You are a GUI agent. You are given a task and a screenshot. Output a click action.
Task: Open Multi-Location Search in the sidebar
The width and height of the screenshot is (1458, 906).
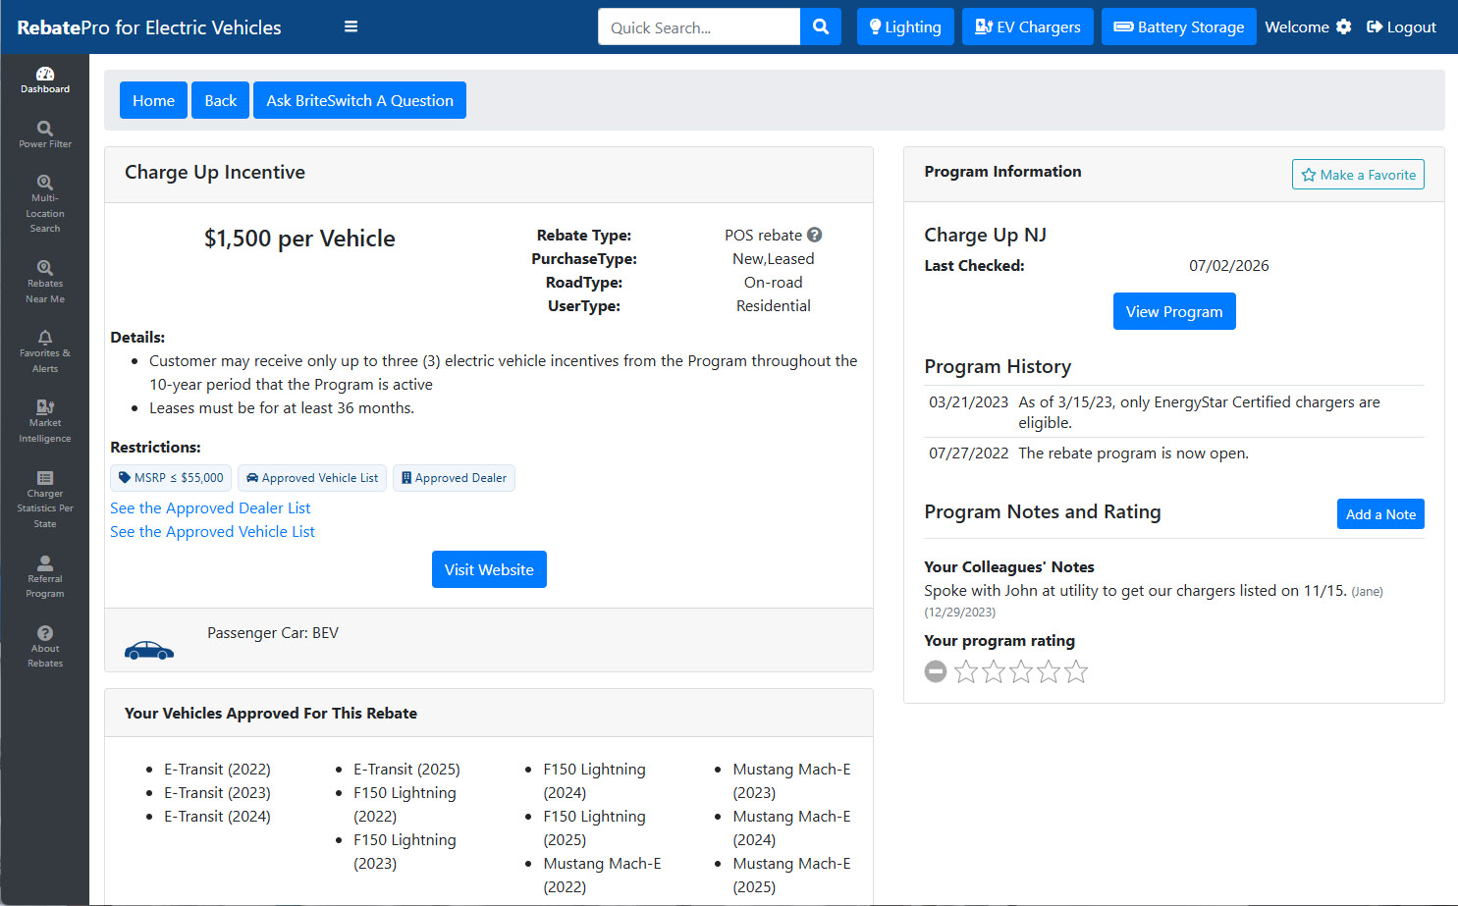click(45, 204)
